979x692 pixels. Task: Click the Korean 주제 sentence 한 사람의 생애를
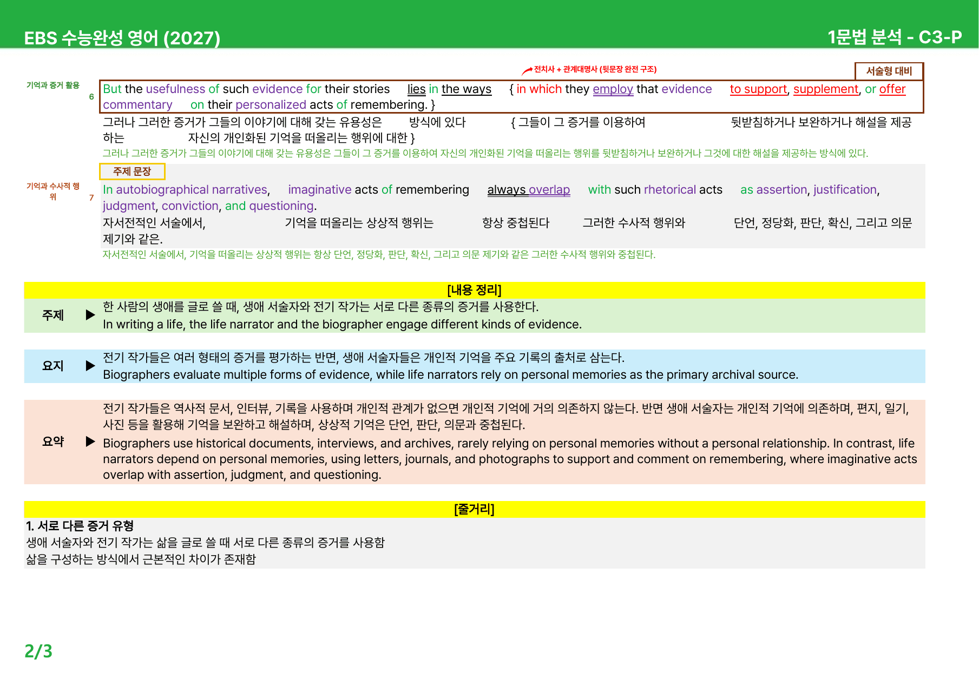(321, 307)
